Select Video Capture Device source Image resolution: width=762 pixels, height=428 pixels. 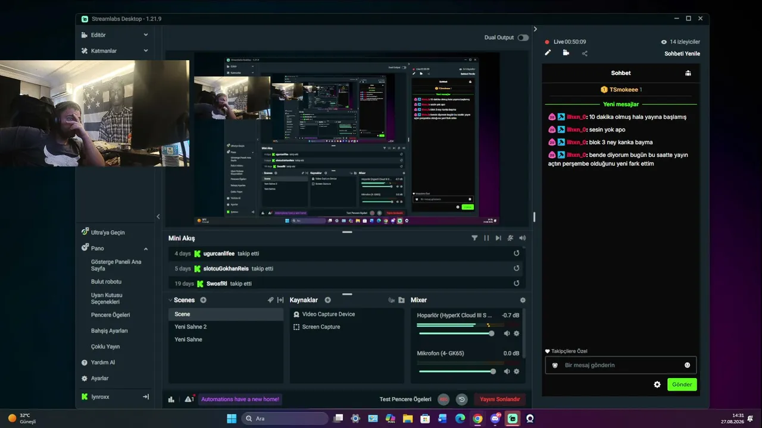[347, 314]
